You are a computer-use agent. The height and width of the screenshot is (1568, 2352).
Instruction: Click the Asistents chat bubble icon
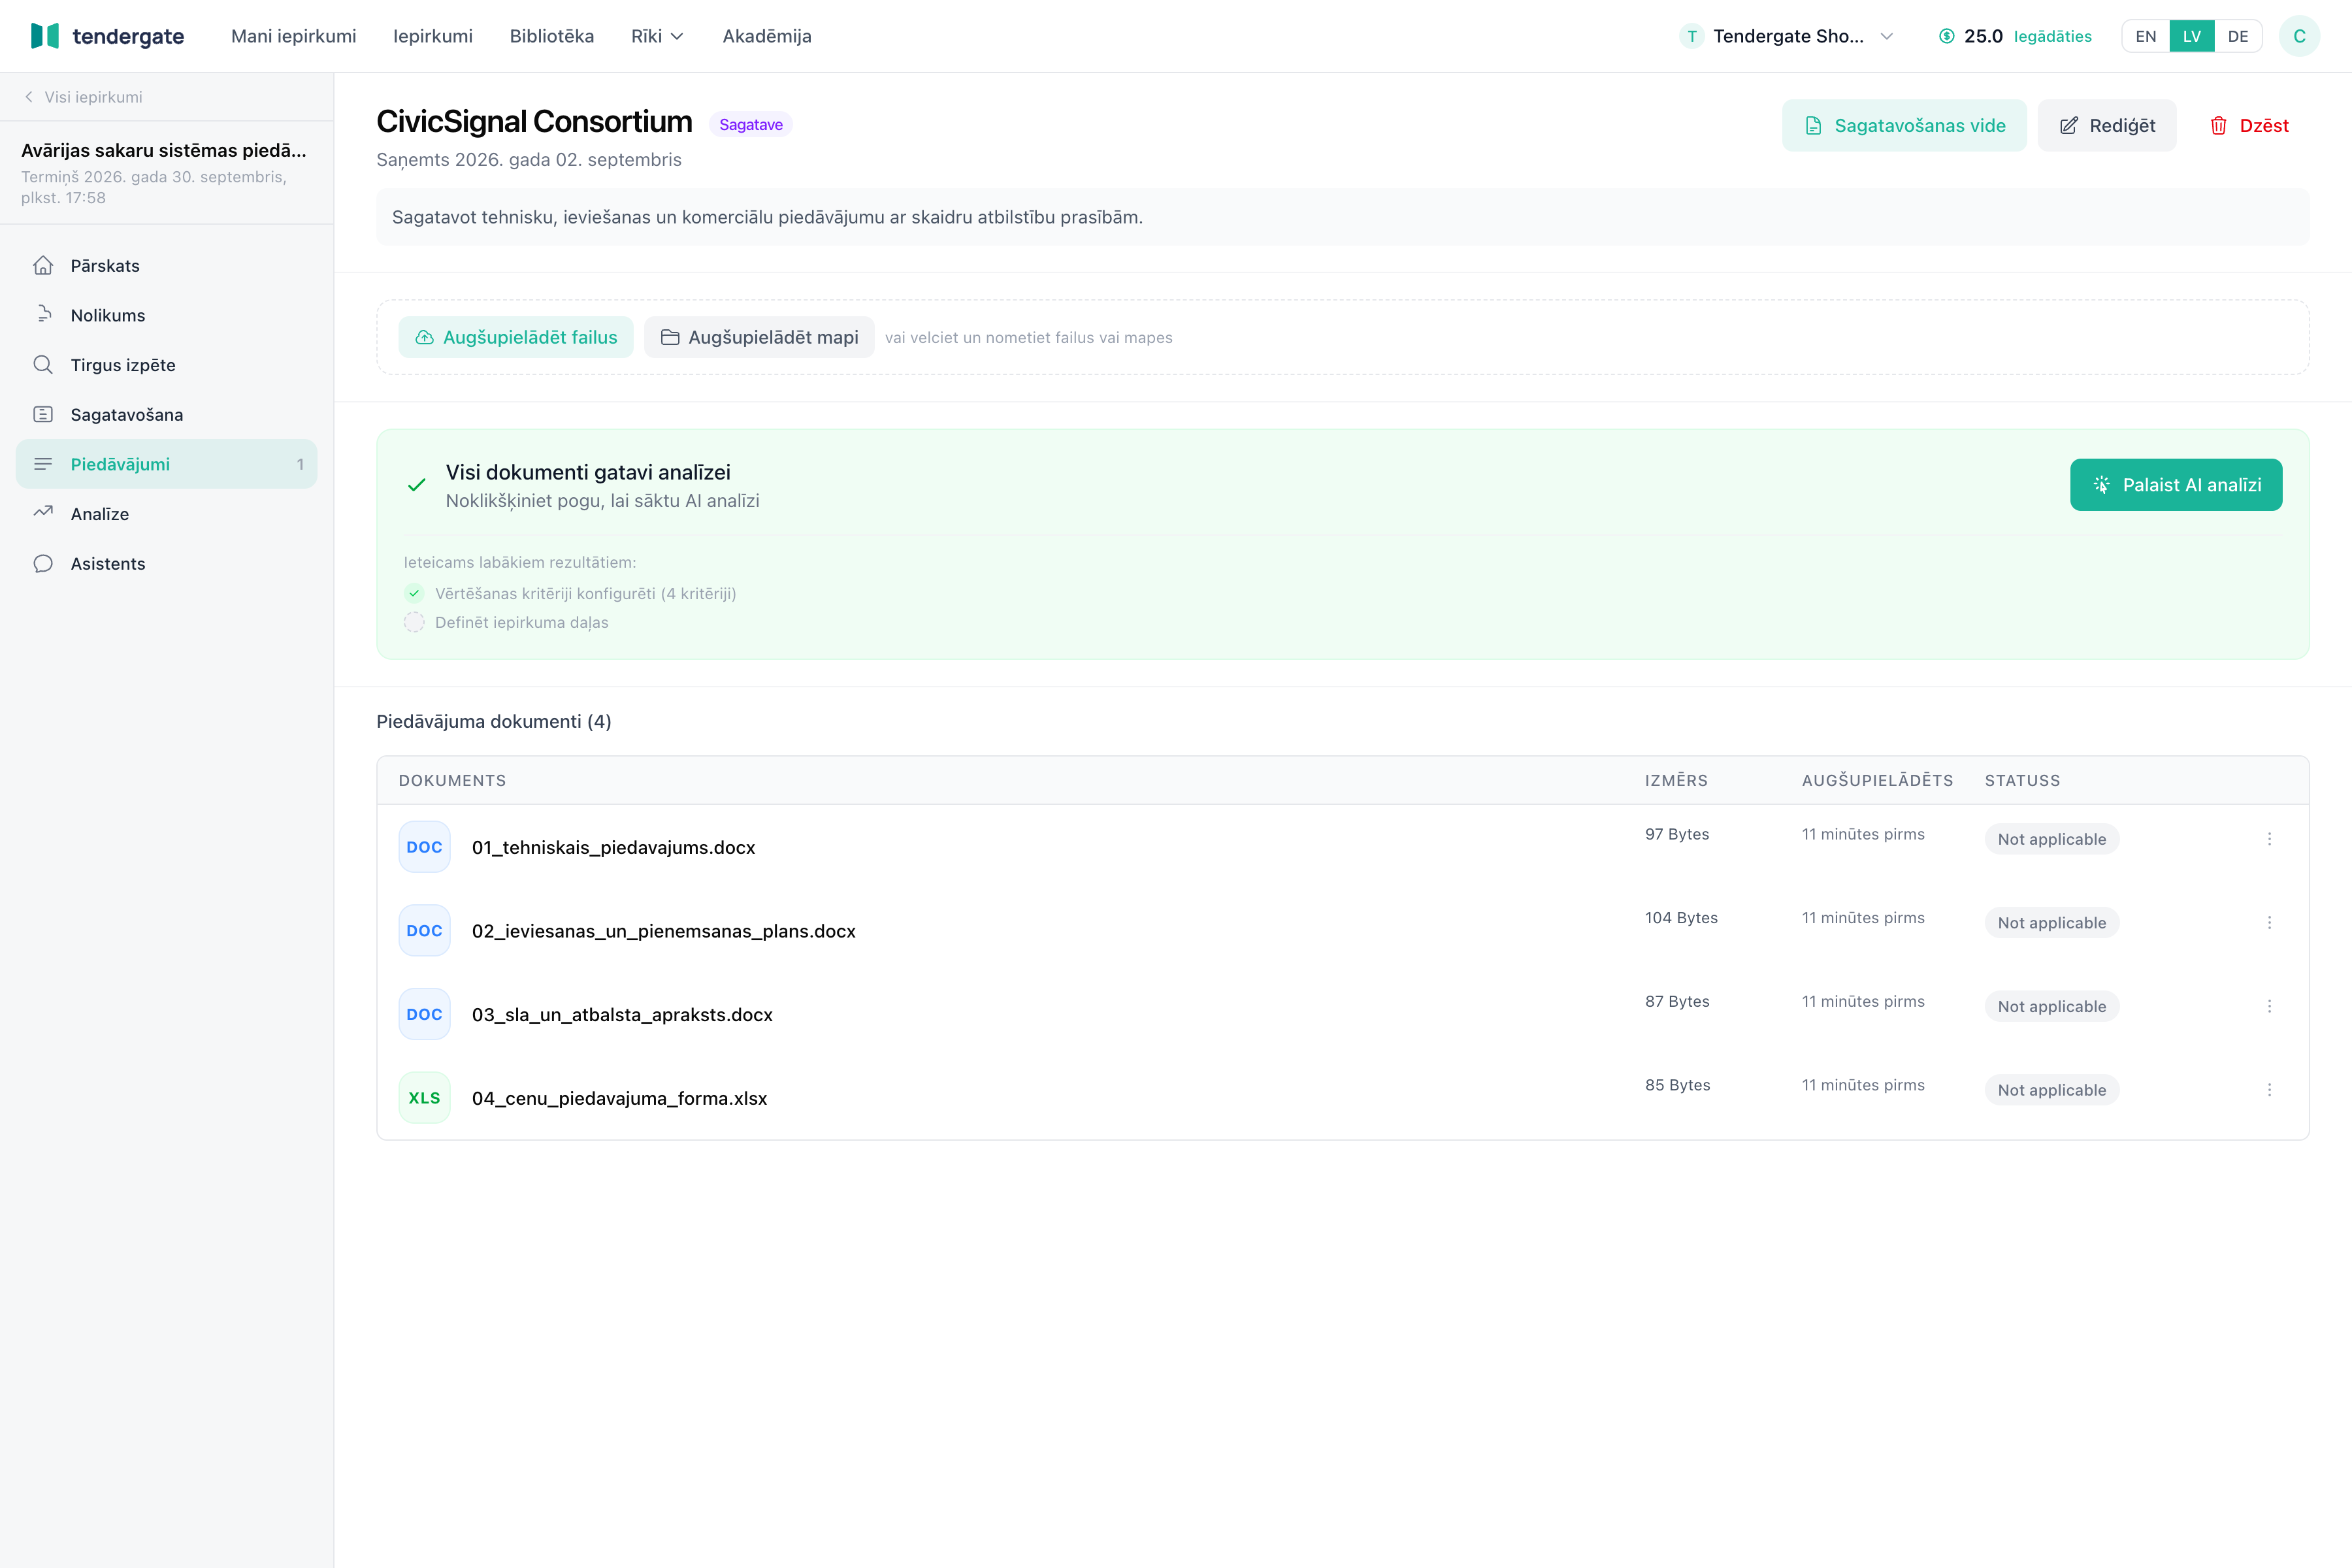coord(43,563)
